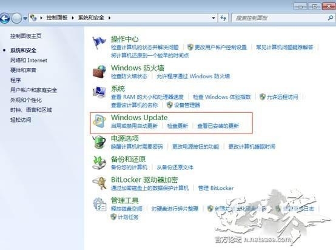The image size is (336, 250).
Task: Open 控制面板主页 link in sidebar
Action: point(25,36)
